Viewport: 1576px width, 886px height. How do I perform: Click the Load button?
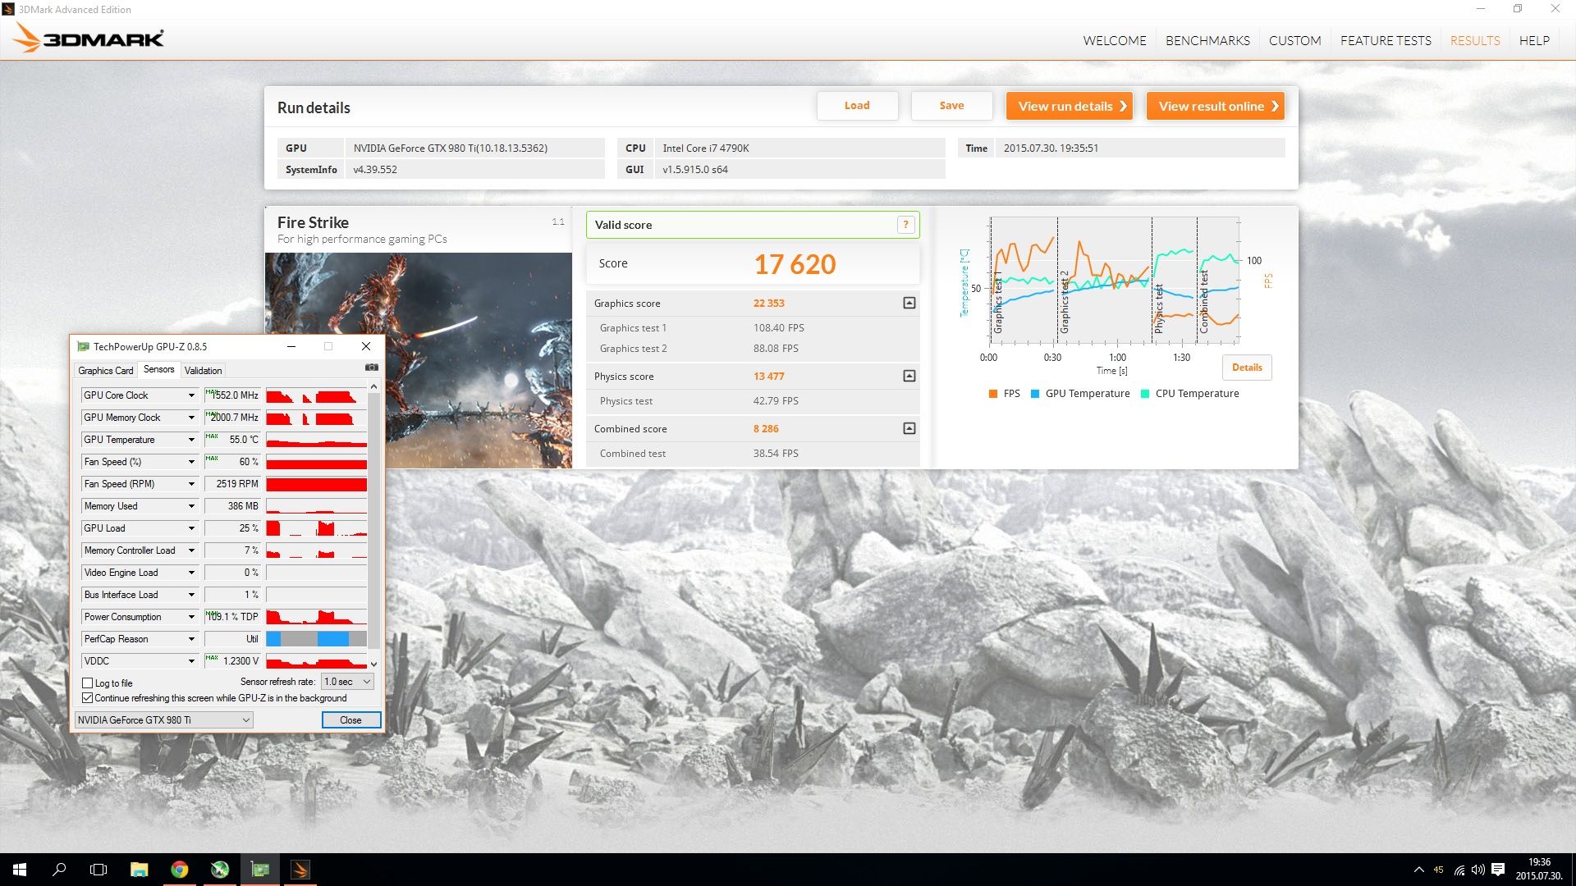click(x=857, y=106)
